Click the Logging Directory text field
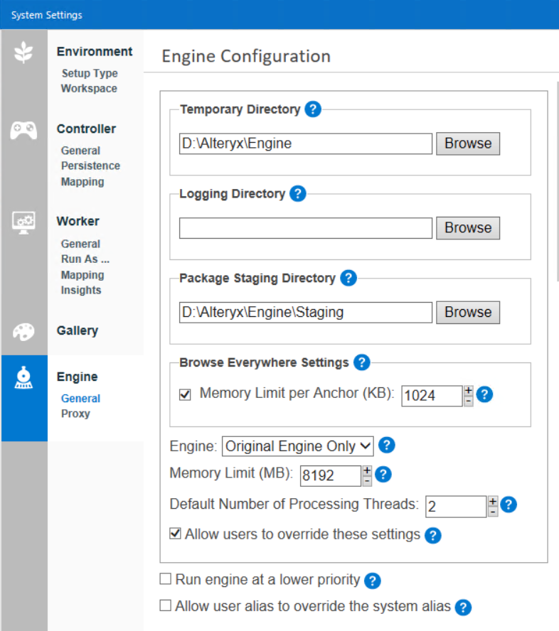559x631 pixels. pyautogui.click(x=305, y=228)
